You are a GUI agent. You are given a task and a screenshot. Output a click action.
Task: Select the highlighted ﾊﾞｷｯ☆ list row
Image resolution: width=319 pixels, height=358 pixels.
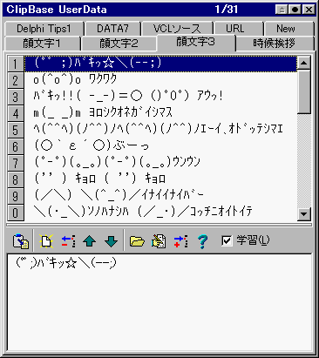click(160, 64)
